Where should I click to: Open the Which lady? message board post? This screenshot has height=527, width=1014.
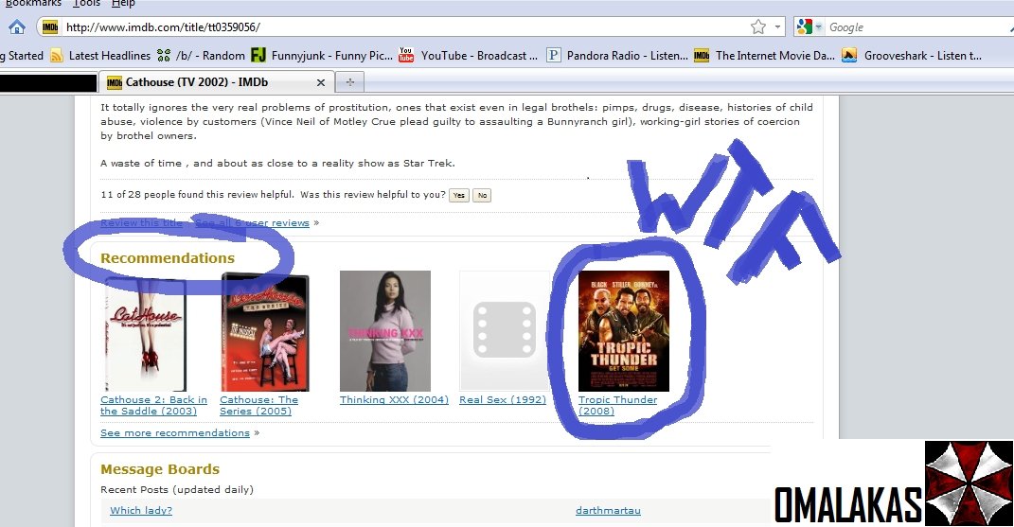[141, 510]
